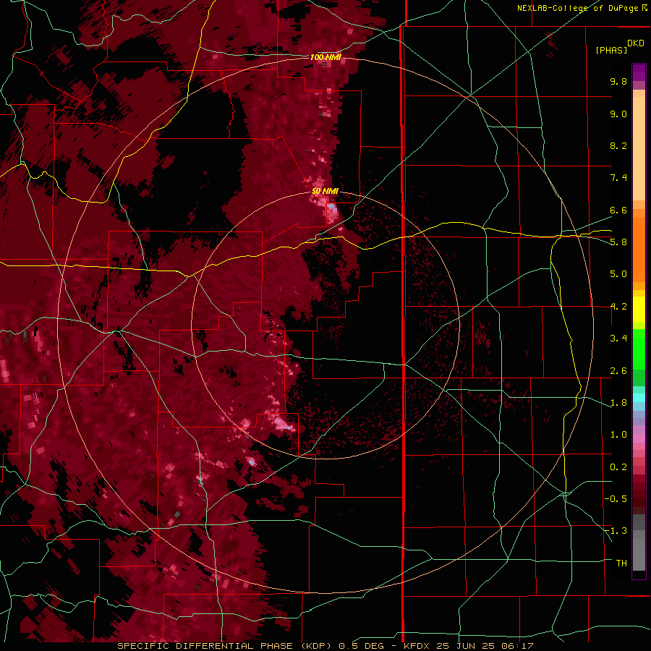Click the -1.3 value on the scale

click(616, 531)
